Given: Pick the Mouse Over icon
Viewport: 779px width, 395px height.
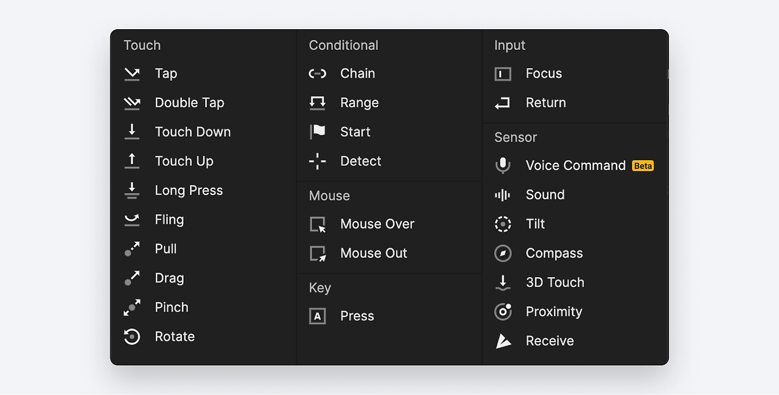Looking at the screenshot, I should tap(318, 224).
